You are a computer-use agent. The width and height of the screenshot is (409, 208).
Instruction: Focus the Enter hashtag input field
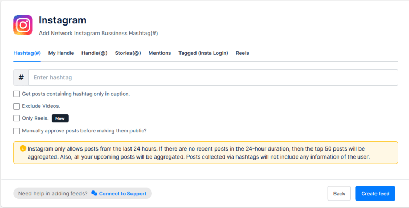click(x=213, y=78)
